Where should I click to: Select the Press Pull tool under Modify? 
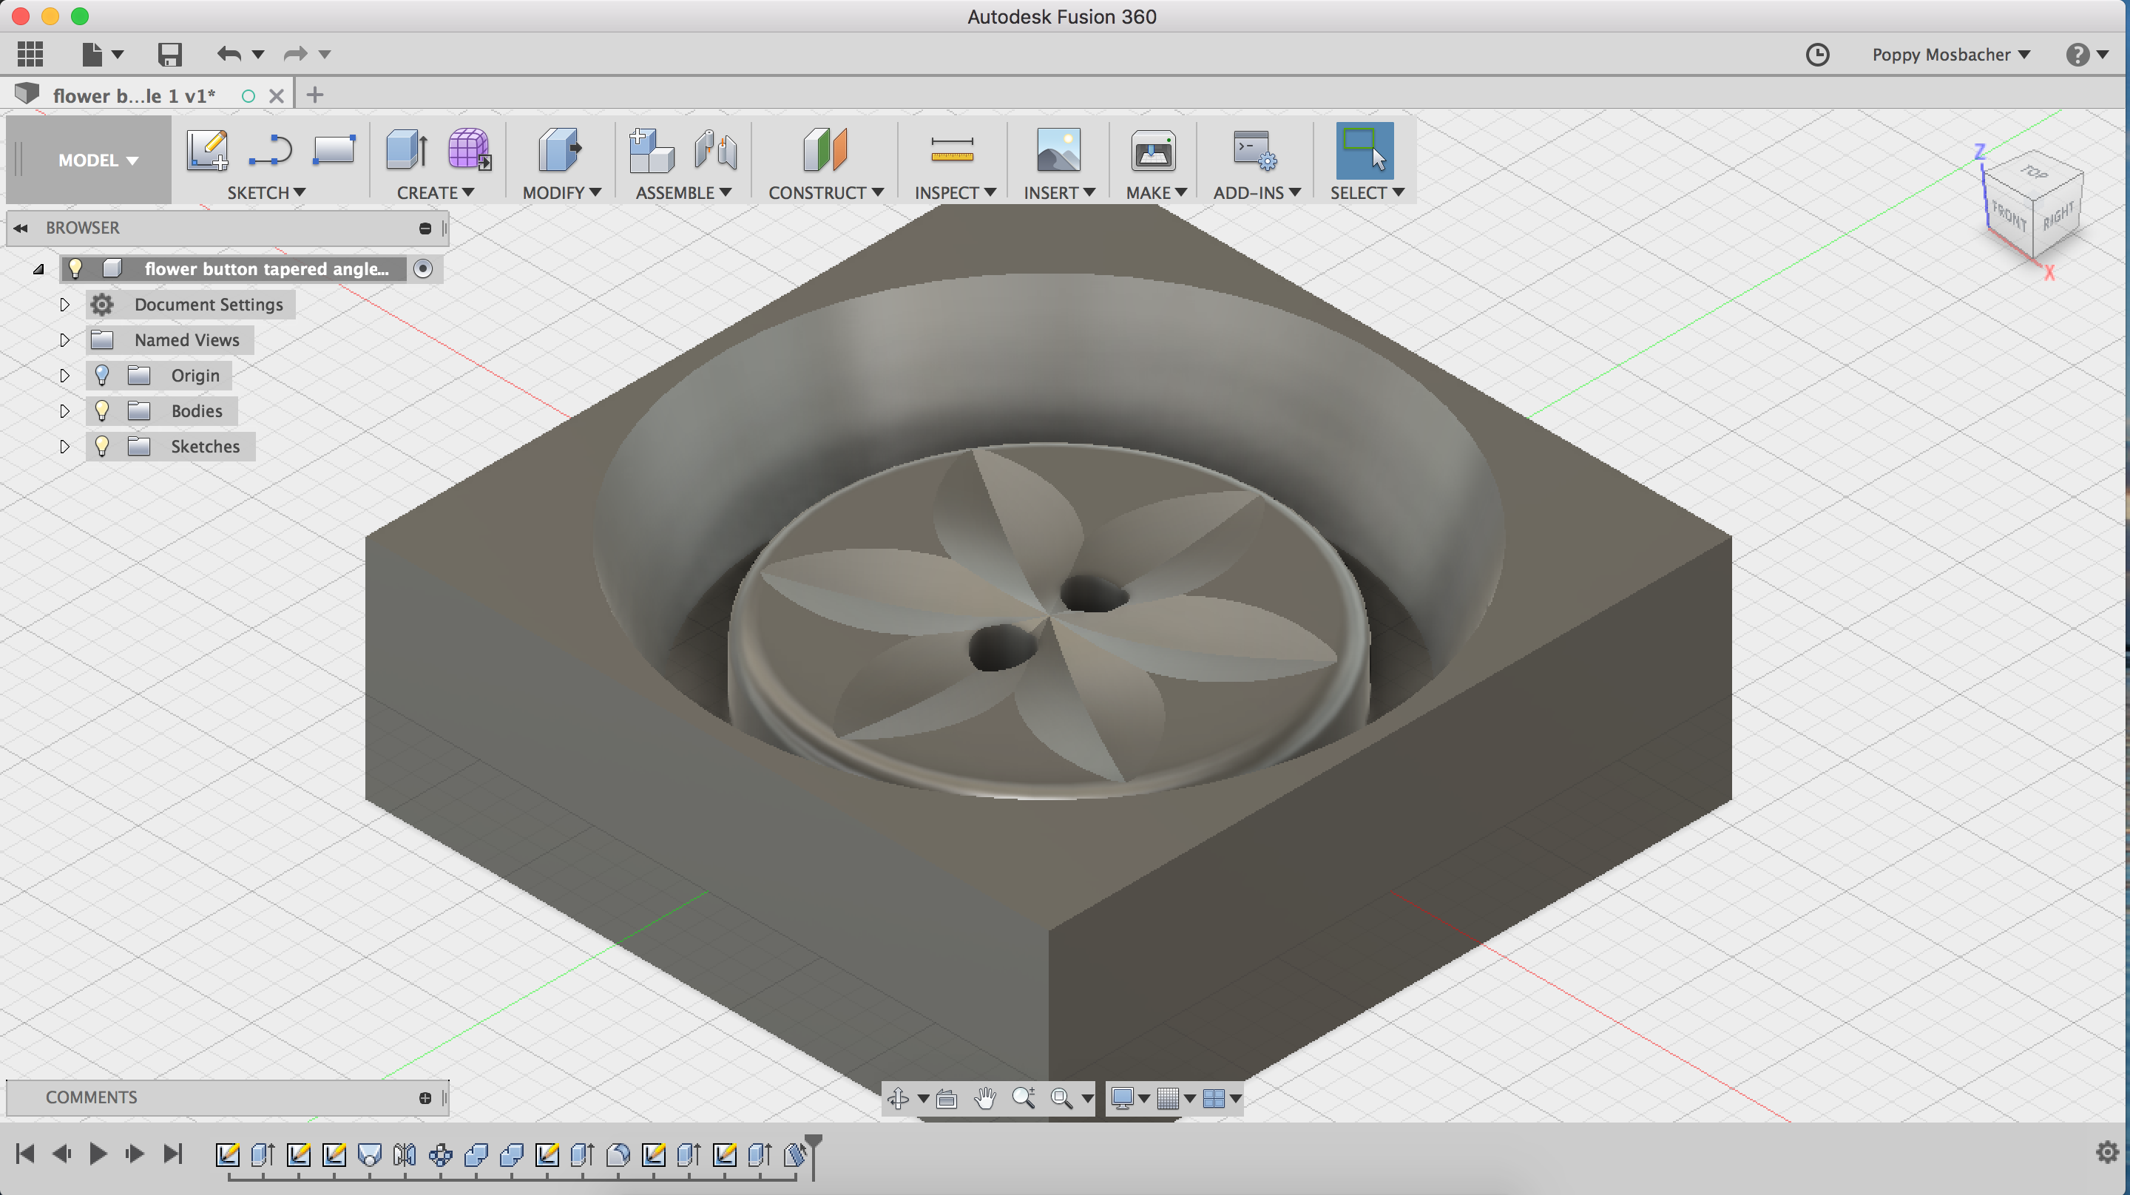click(559, 152)
